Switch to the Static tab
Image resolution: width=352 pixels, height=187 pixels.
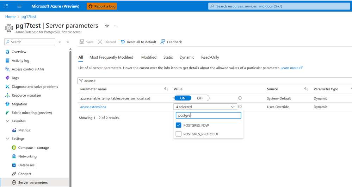click(x=168, y=57)
